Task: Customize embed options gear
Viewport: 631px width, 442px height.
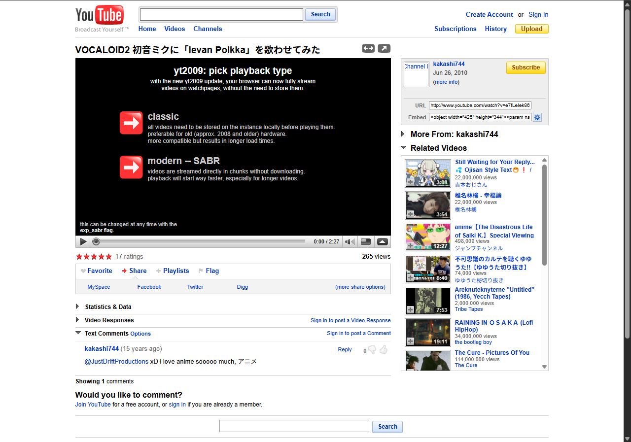Action: click(537, 117)
